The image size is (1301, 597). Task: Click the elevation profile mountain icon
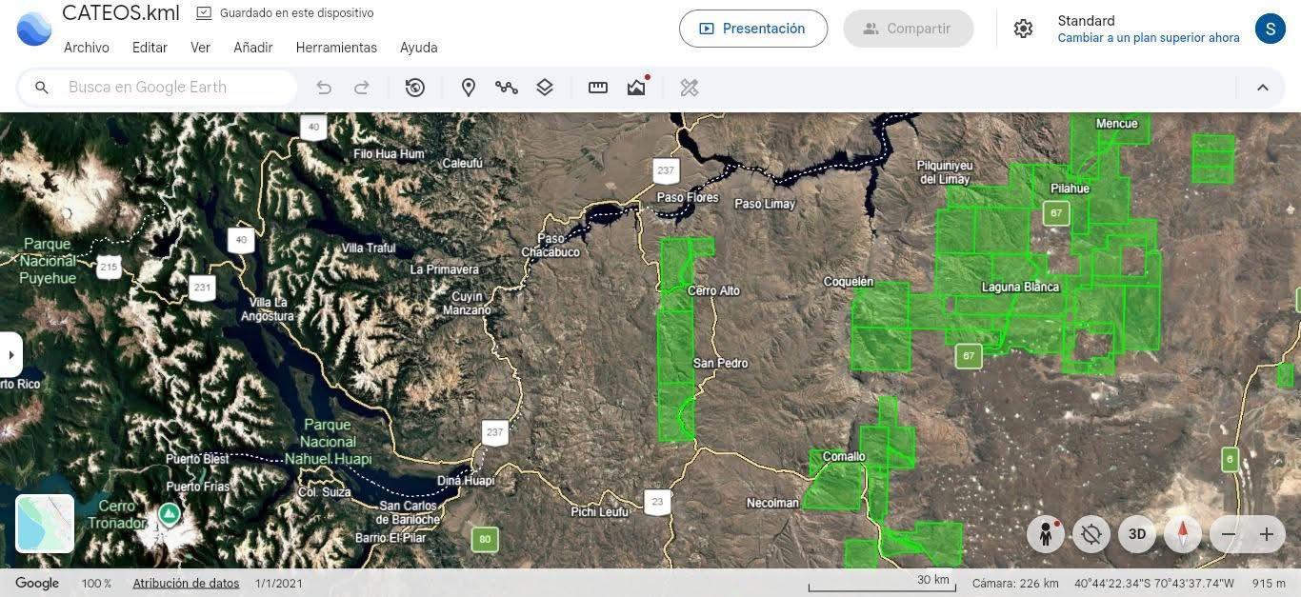coord(636,88)
